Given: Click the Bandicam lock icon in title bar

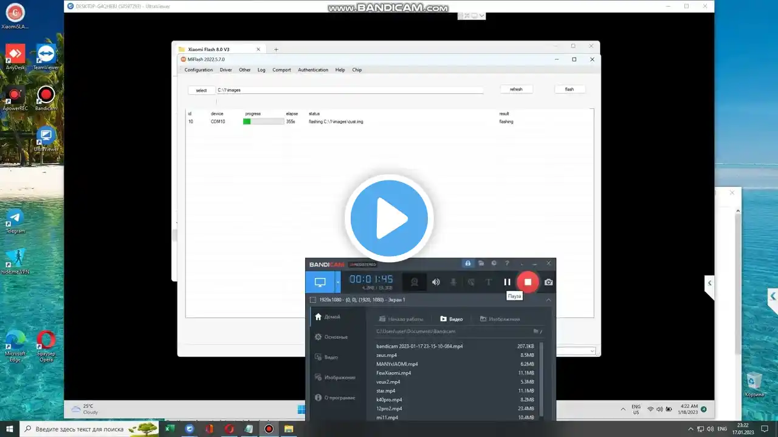Looking at the screenshot, I should click(x=467, y=263).
